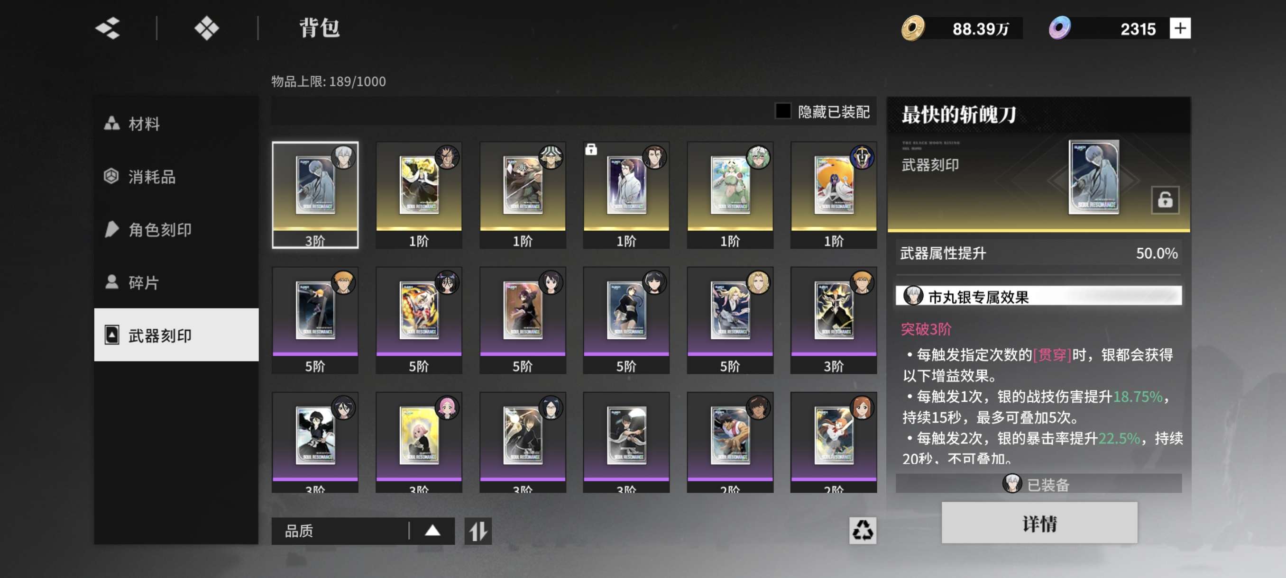Screen dimensions: 1286x578
Task: Click the 已装备 equipped status bar
Action: click(x=1038, y=484)
